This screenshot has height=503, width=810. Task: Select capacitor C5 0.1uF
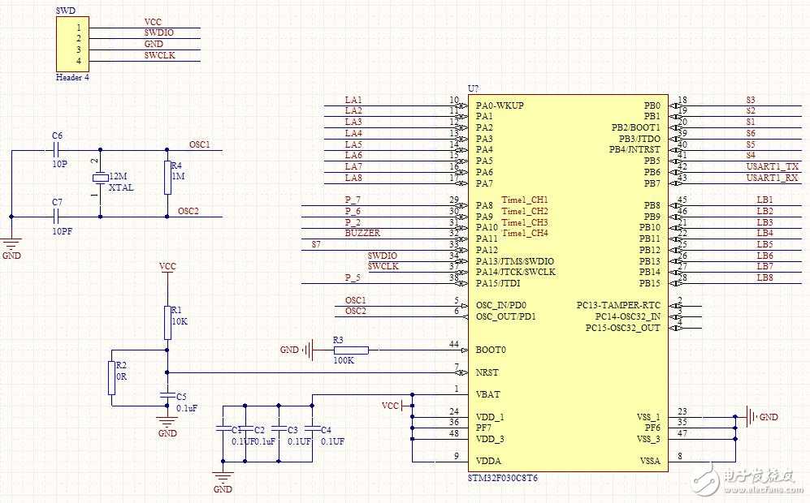click(x=167, y=396)
